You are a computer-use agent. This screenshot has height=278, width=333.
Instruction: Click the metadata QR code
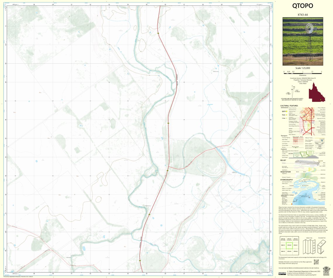[316, 262]
